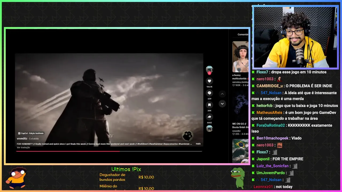Click chat username heitorfcb
This screenshot has height=192, width=342.
pos(264,106)
